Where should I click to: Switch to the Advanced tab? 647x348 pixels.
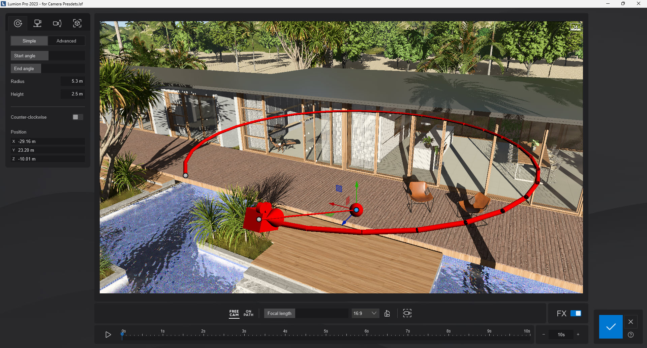pos(66,41)
